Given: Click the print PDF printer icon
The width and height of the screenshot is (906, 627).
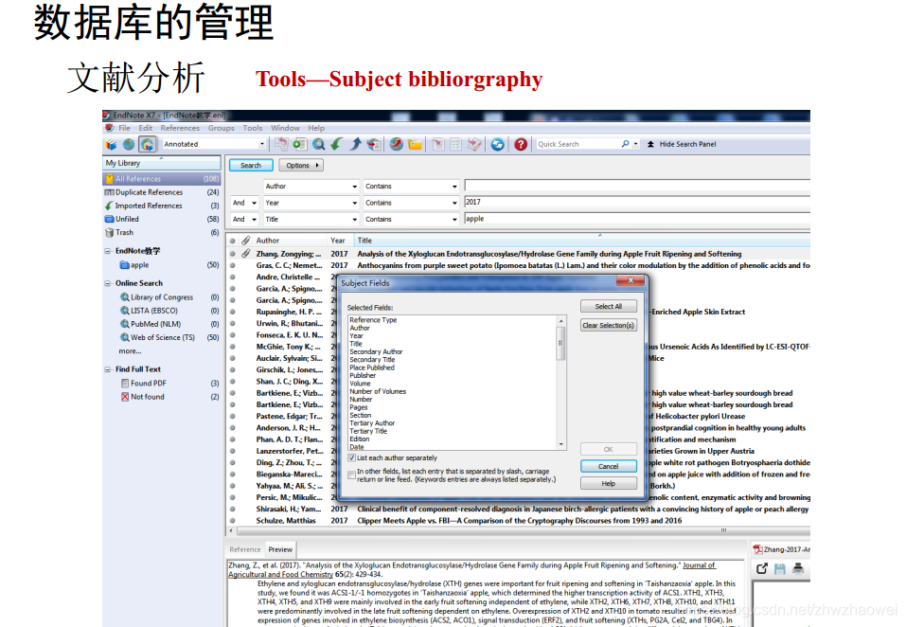Looking at the screenshot, I should pyautogui.click(x=798, y=568).
